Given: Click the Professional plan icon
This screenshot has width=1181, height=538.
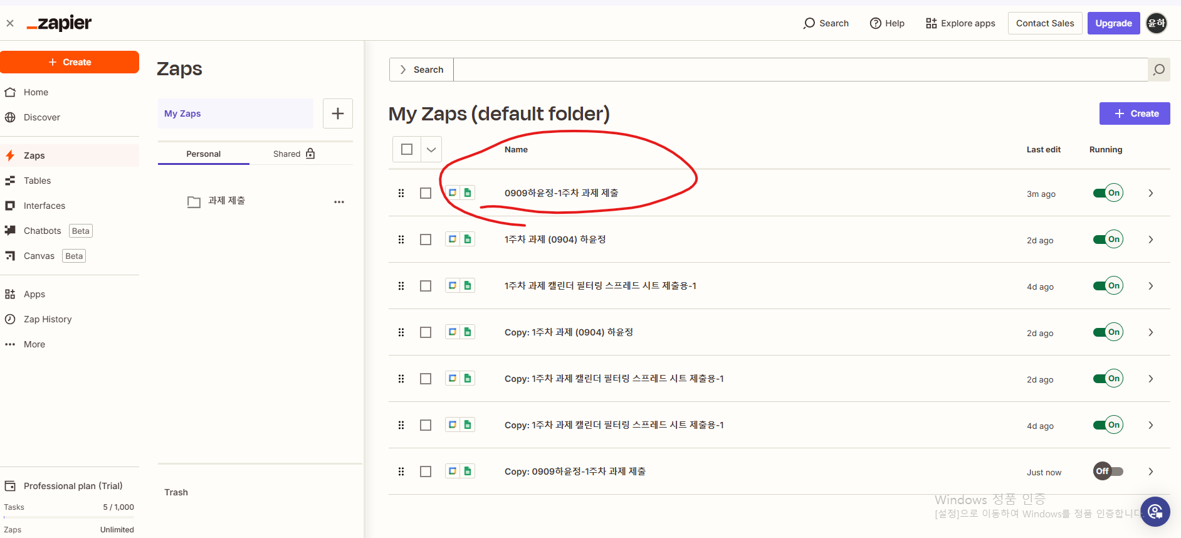Looking at the screenshot, I should tap(10, 486).
